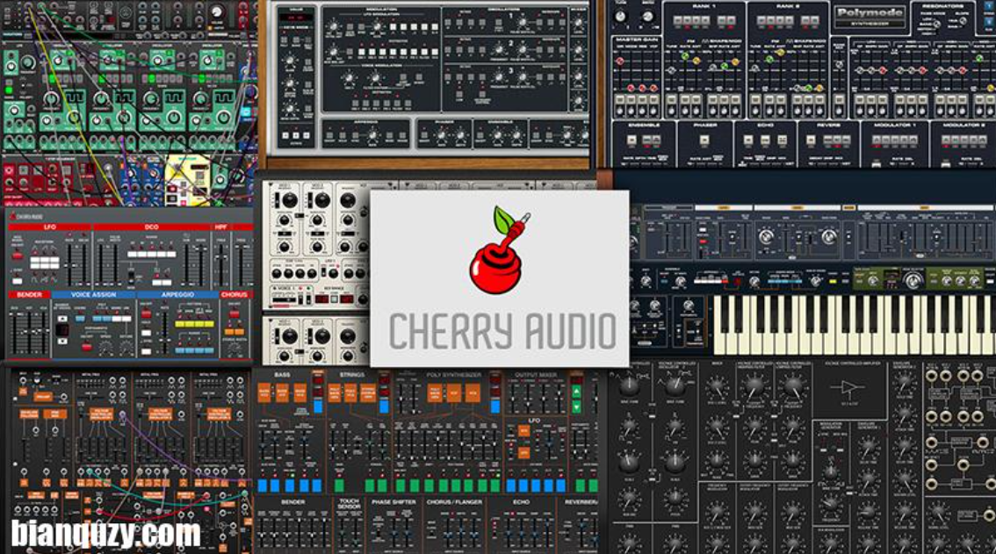Click the Polymode 'RESONATORS' label
Image resolution: width=996 pixels, height=554 pixels.
tap(942, 6)
